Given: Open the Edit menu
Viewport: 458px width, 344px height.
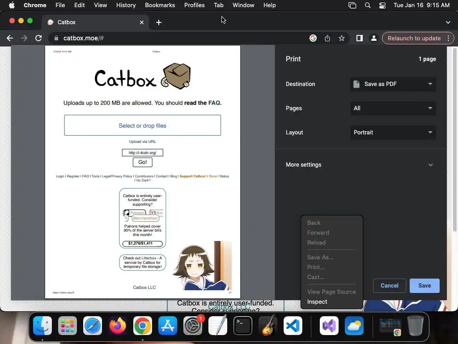Looking at the screenshot, I should 79,5.
